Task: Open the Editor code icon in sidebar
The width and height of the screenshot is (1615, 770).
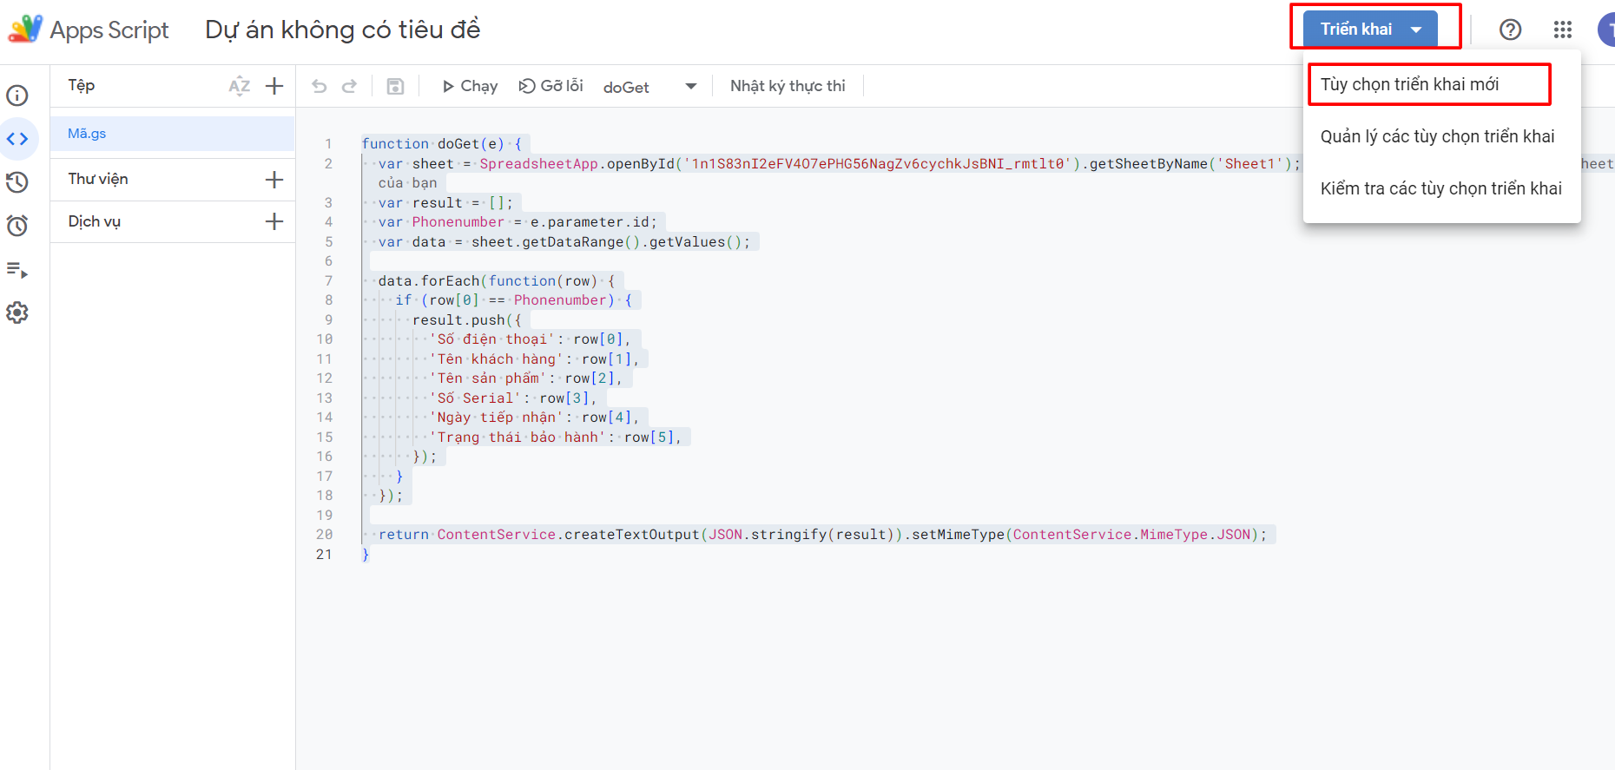Action: (x=17, y=139)
